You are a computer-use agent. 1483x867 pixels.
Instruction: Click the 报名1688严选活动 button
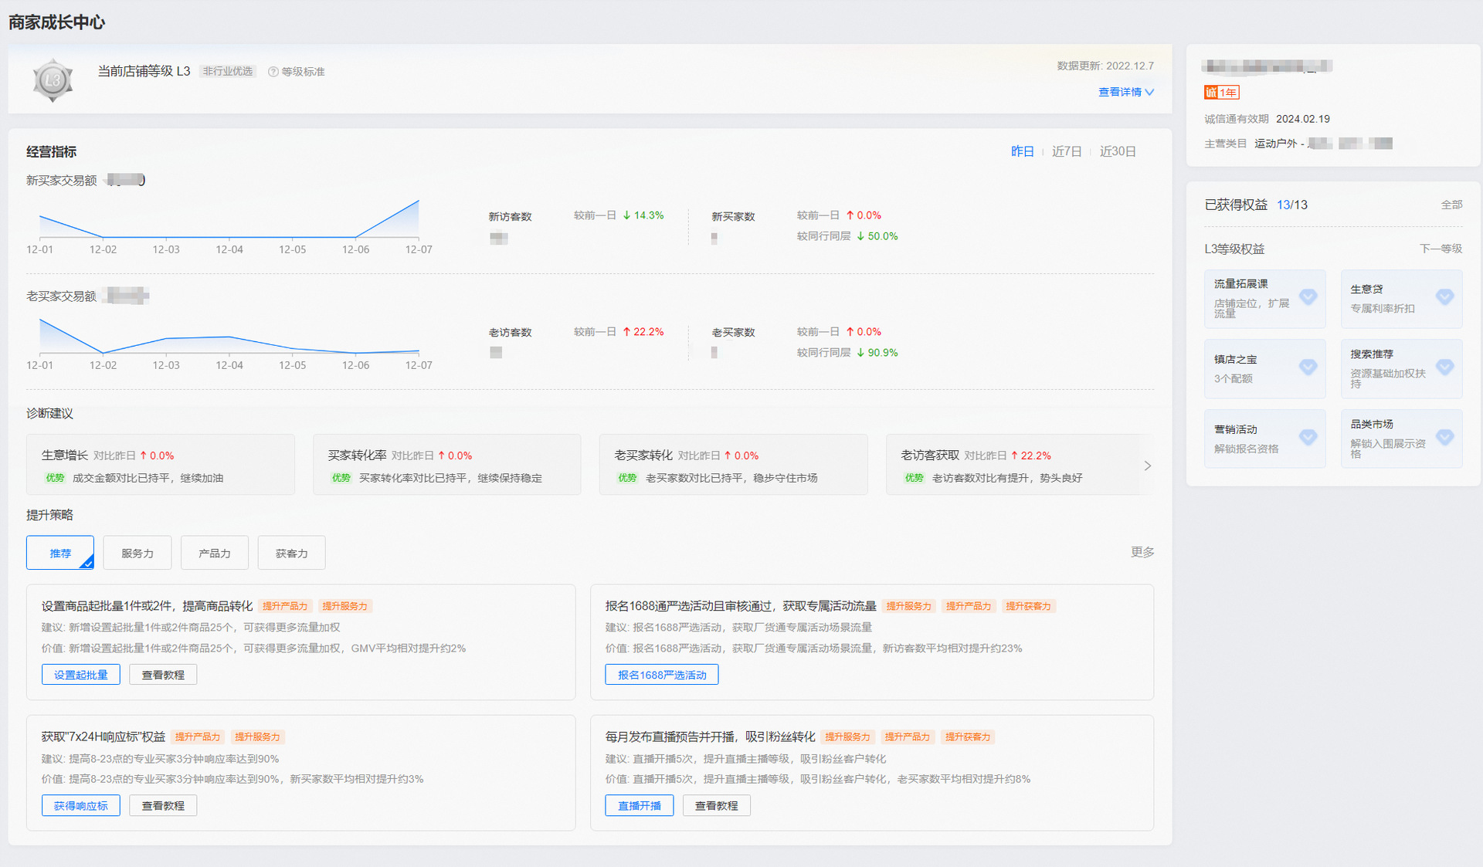point(662,675)
